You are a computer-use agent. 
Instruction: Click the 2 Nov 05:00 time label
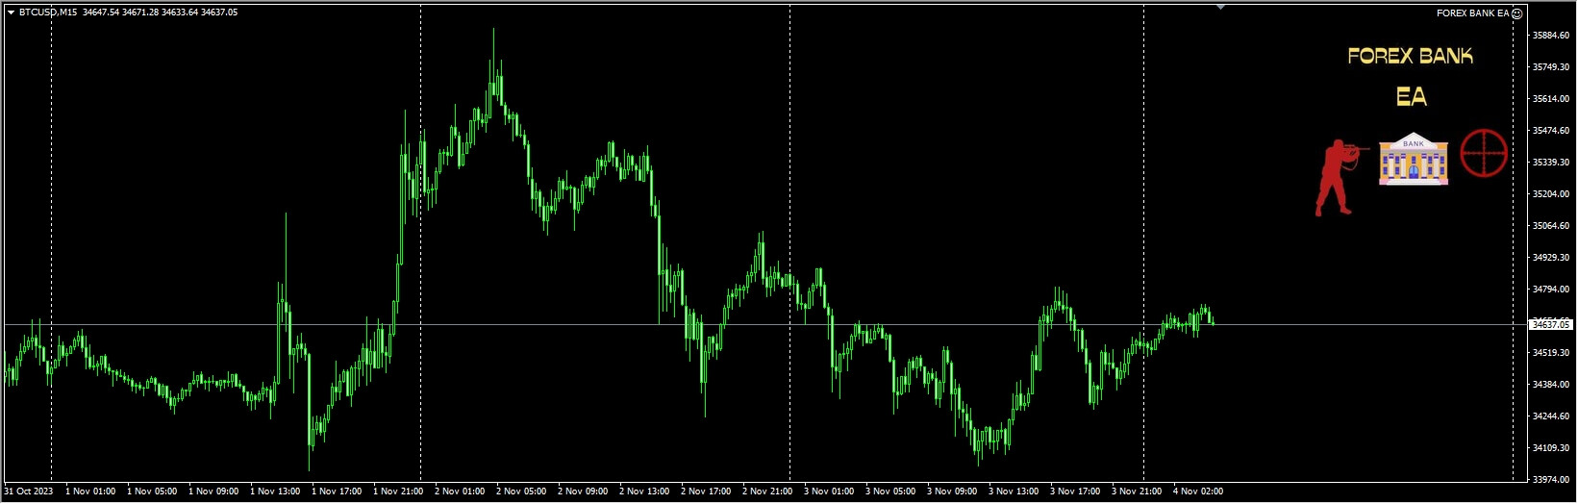point(521,491)
